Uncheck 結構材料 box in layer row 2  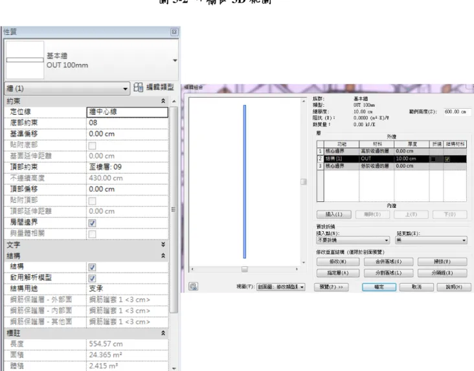(447, 159)
